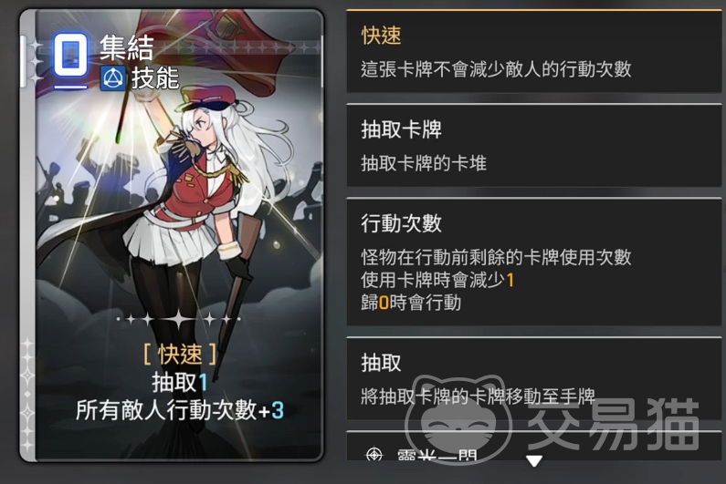Click the card title 集結
726x484 pixels.
click(x=126, y=47)
